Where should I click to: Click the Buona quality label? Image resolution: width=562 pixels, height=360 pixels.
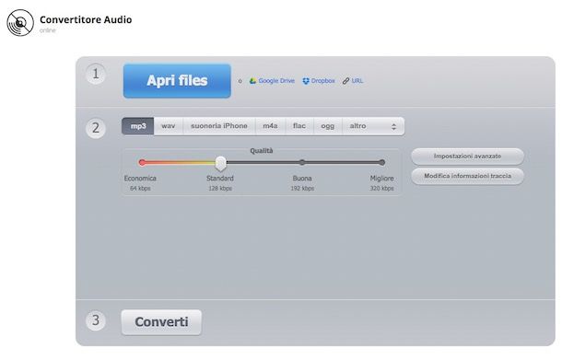pyautogui.click(x=302, y=179)
